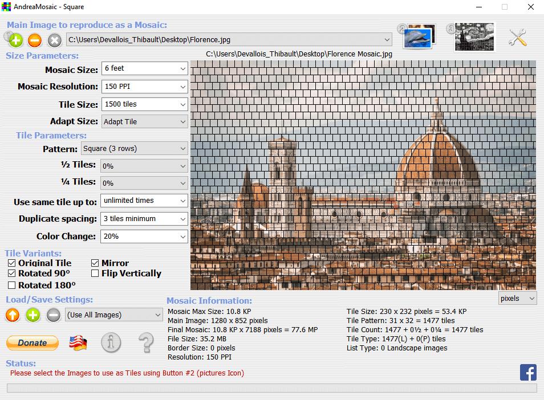Open settings with the wrench and screwdriver icon
This screenshot has height=400, width=544.
pos(518,37)
